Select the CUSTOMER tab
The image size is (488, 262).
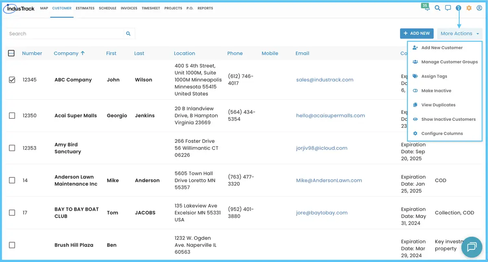(62, 8)
